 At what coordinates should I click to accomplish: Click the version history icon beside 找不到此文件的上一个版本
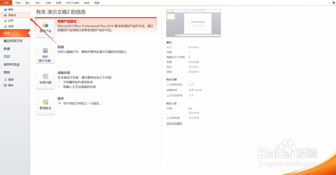pos(59,103)
